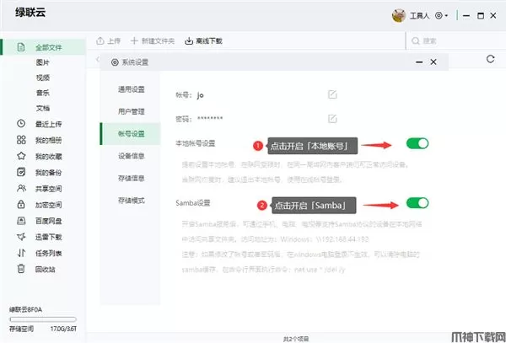Toggle the Samba设置 switch
This screenshot has width=506, height=343.
417,203
